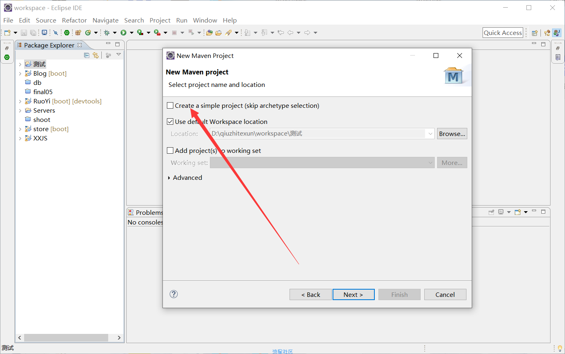Viewport: 565px width, 354px height.
Task: Open the Project menu
Action: pos(160,20)
